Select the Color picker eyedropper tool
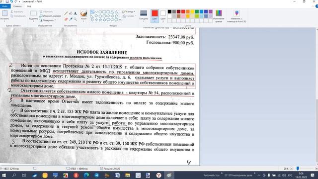Viewport: 318px width, 179px height. point(71,19)
